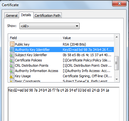Click inside the KeyID value text box

tap(64, 104)
